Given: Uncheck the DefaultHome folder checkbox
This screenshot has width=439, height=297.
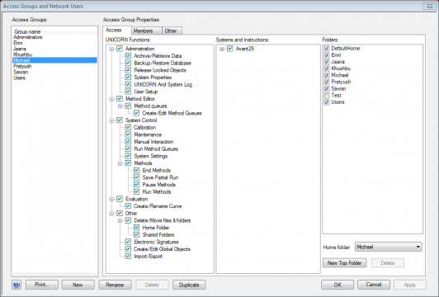Looking at the screenshot, I should tap(327, 49).
